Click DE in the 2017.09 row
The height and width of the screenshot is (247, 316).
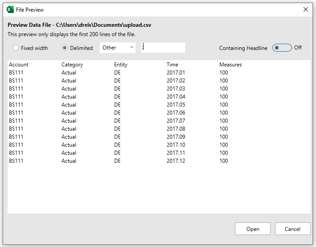[117, 137]
